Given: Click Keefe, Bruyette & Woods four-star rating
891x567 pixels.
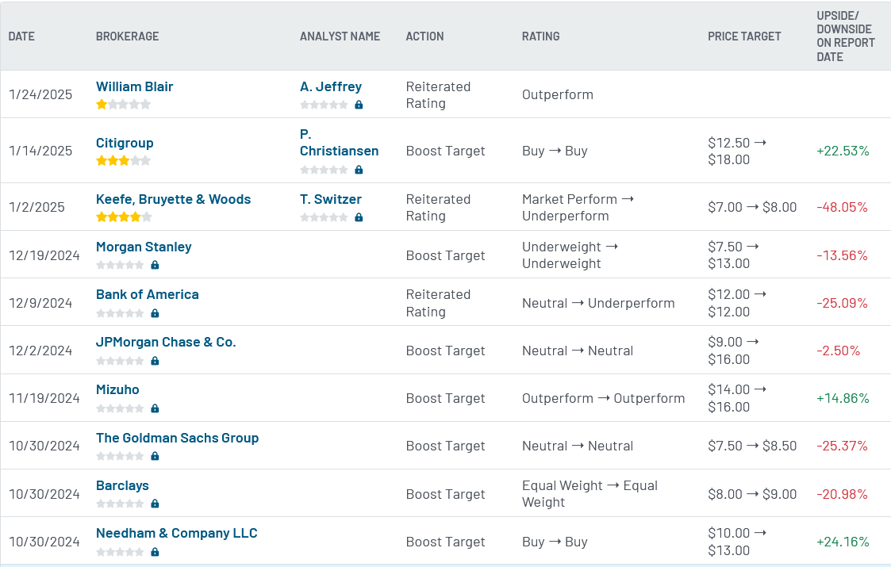Looking at the screenshot, I should (123, 216).
